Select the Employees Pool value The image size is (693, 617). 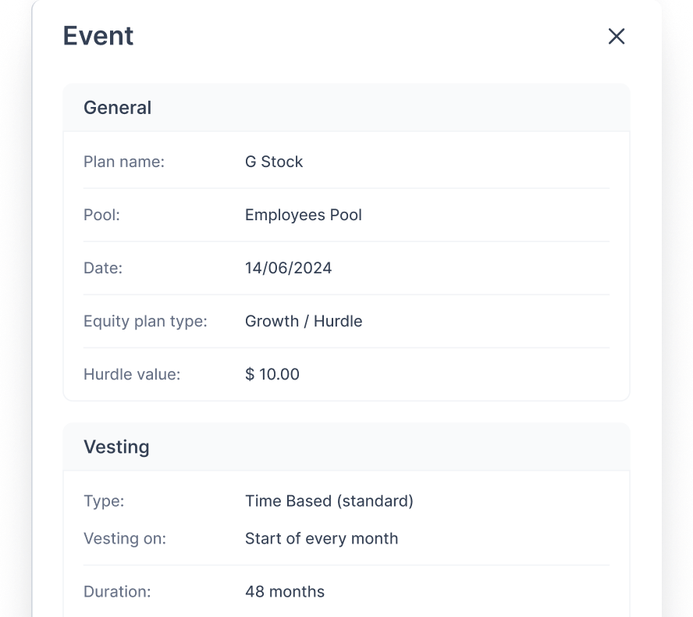[x=304, y=215]
